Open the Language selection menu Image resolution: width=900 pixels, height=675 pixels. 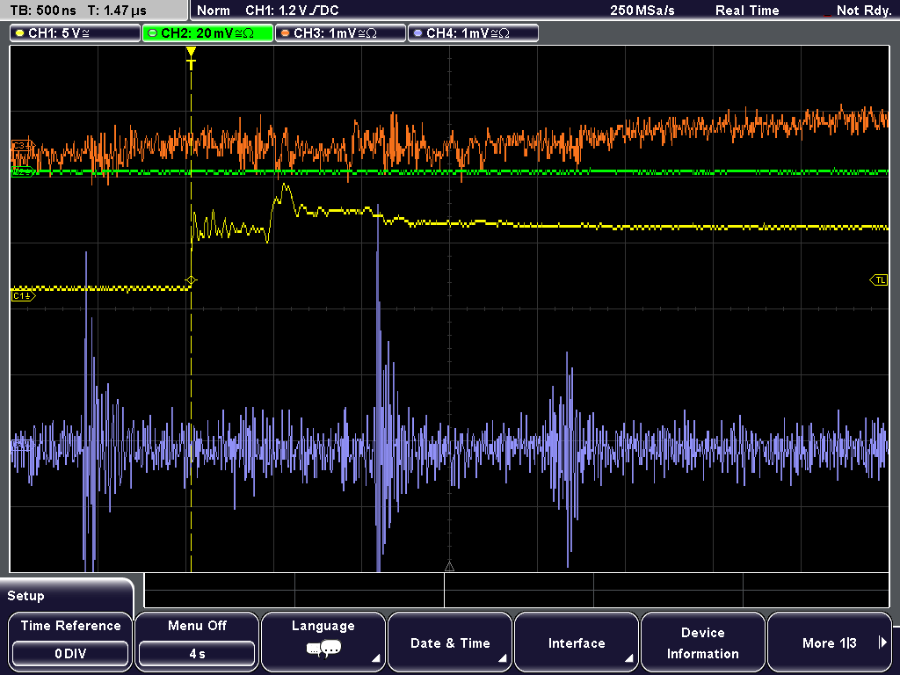pyautogui.click(x=323, y=641)
